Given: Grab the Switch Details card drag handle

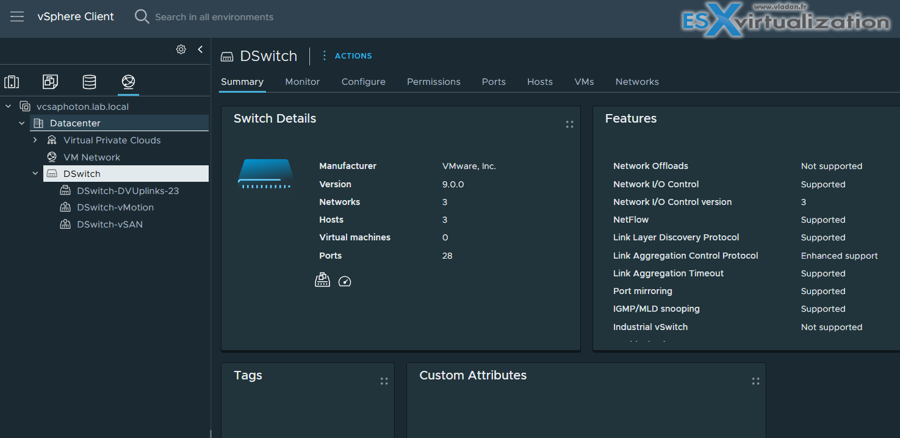Looking at the screenshot, I should (569, 124).
